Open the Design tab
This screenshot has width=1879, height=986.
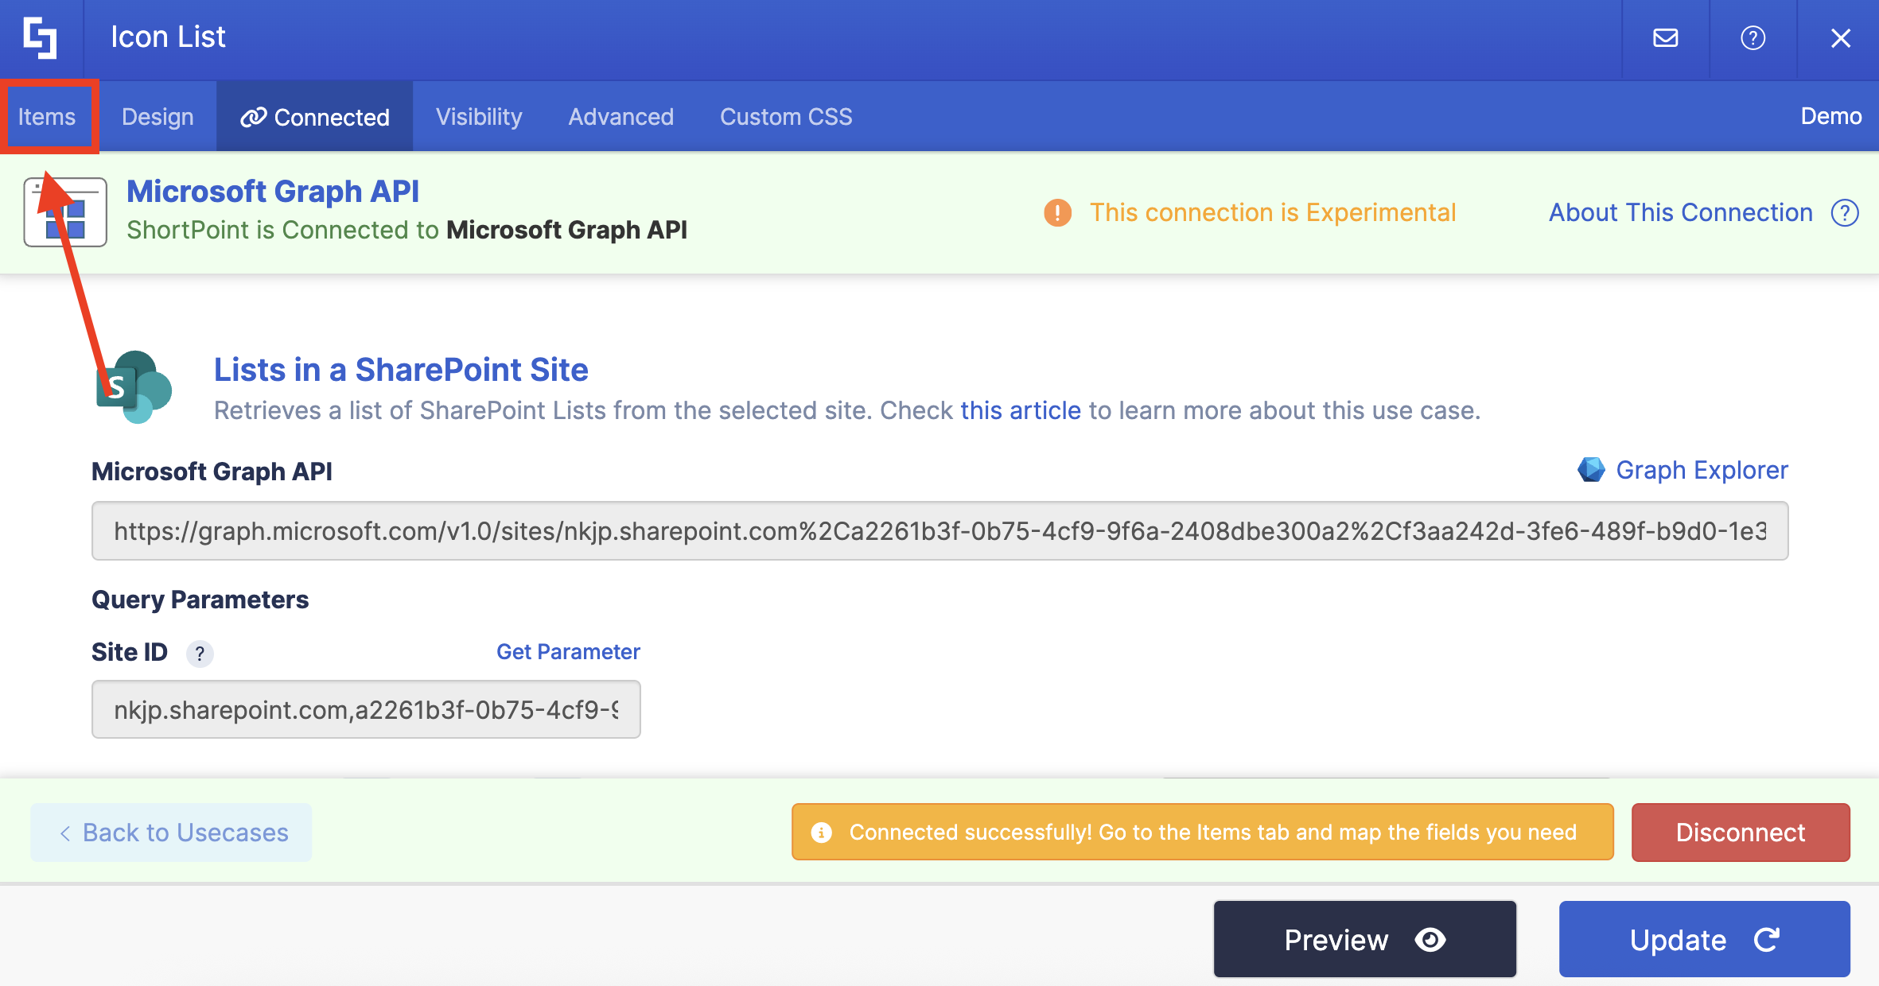[x=158, y=117]
